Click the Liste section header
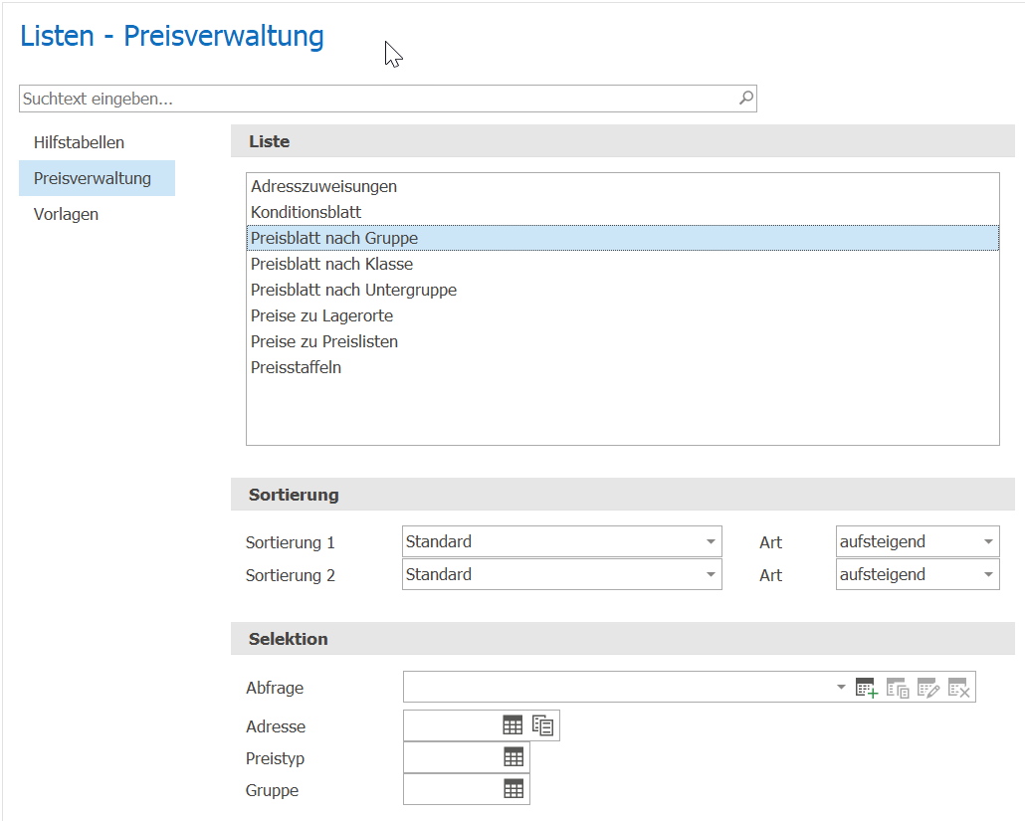 point(622,141)
